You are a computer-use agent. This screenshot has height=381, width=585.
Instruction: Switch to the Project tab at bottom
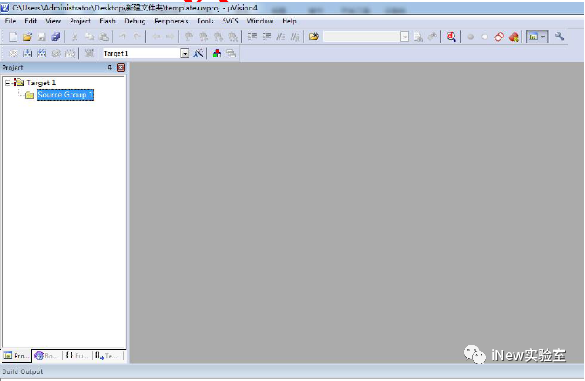[17, 356]
